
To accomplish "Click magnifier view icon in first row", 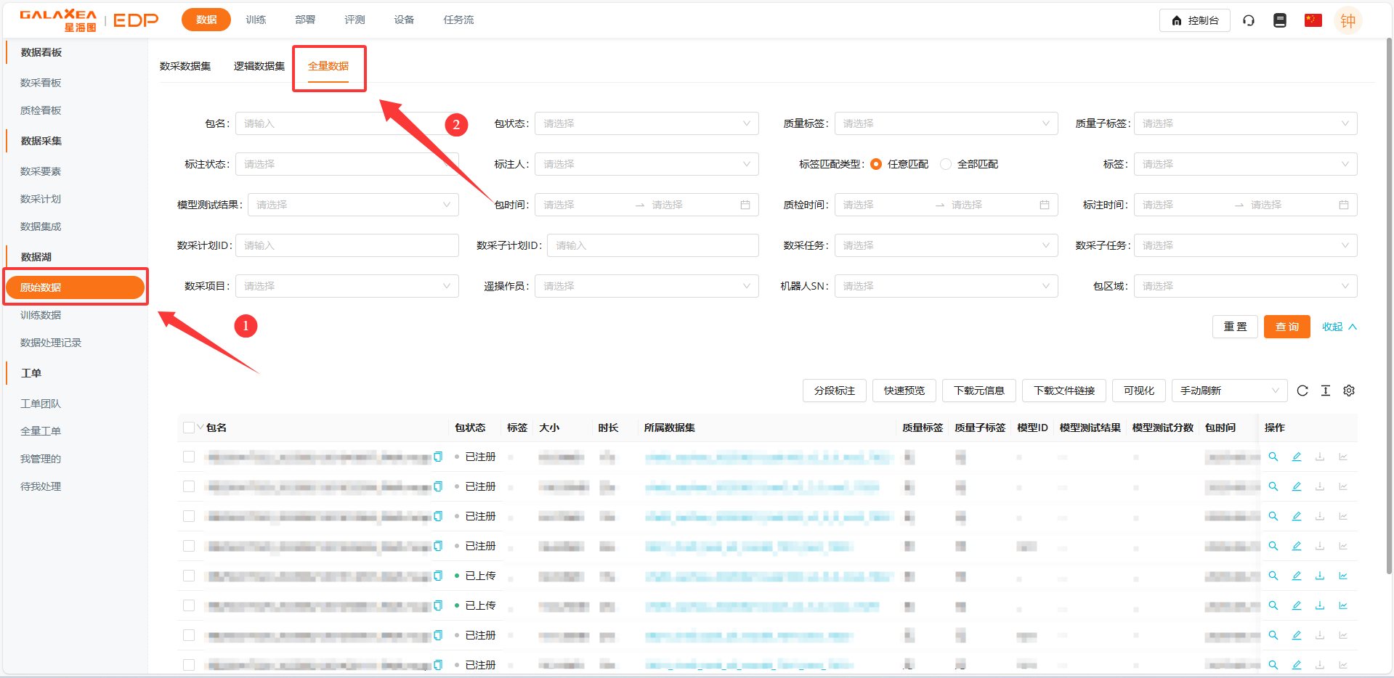I will pyautogui.click(x=1273, y=457).
